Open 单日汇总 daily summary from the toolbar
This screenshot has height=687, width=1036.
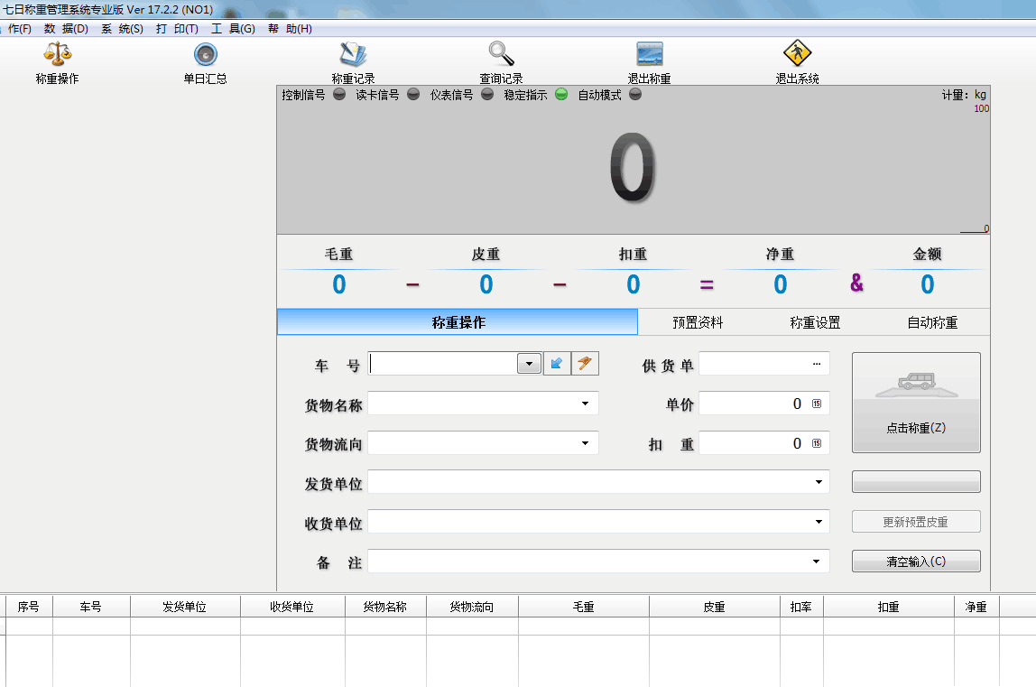[x=205, y=60]
